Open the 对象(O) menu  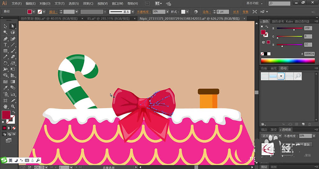[45, 4]
